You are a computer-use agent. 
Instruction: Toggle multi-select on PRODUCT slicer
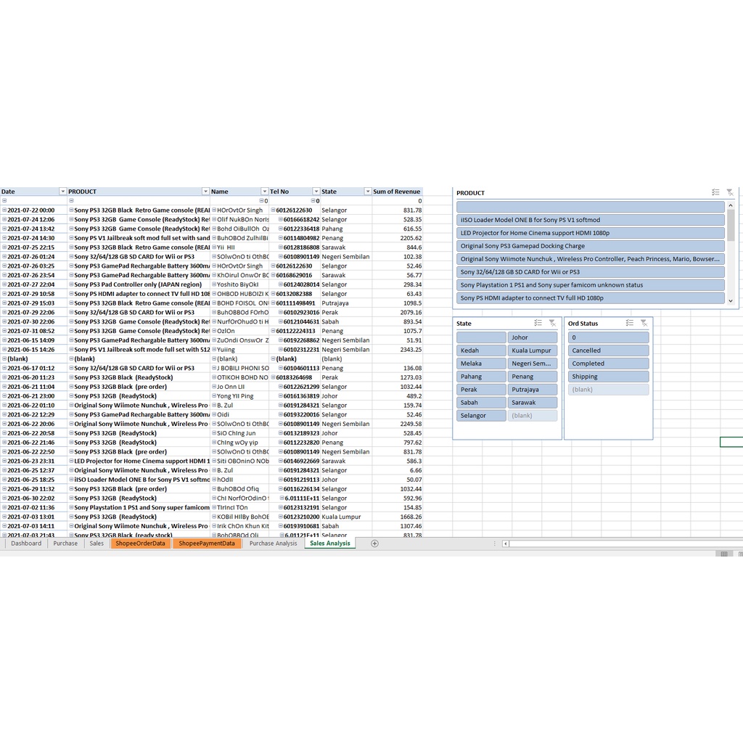pos(715,192)
